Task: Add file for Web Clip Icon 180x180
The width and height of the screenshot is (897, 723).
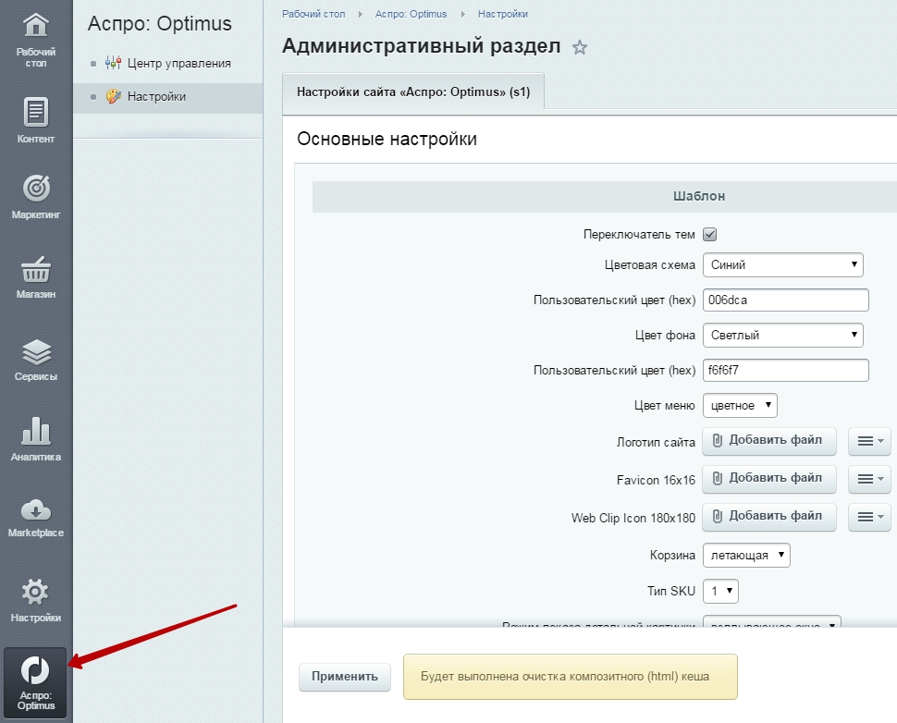Action: (x=768, y=517)
